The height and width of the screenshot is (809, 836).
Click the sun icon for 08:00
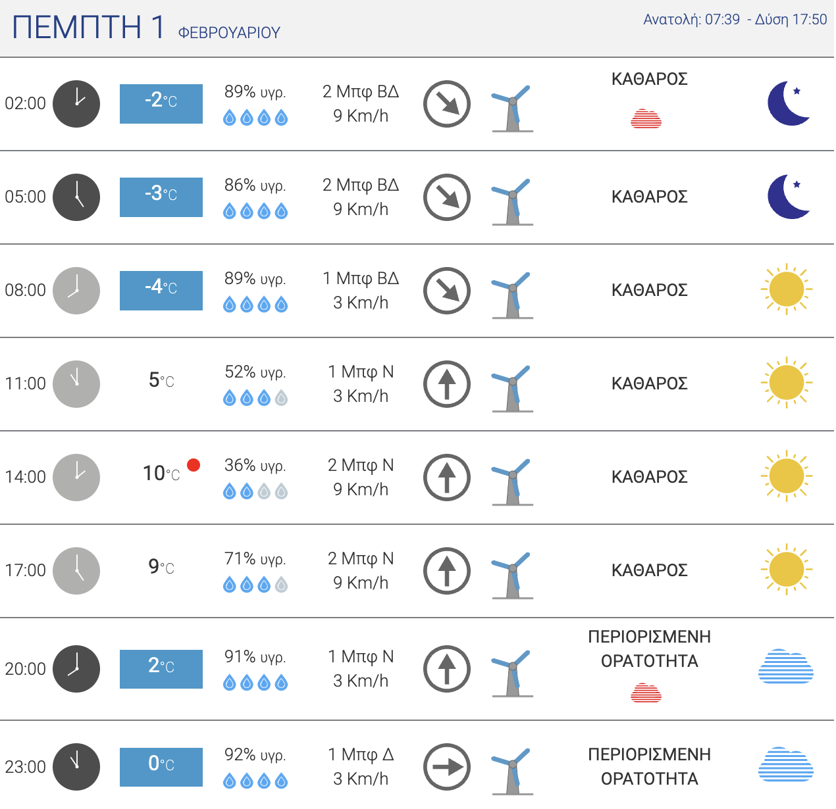[x=787, y=290]
